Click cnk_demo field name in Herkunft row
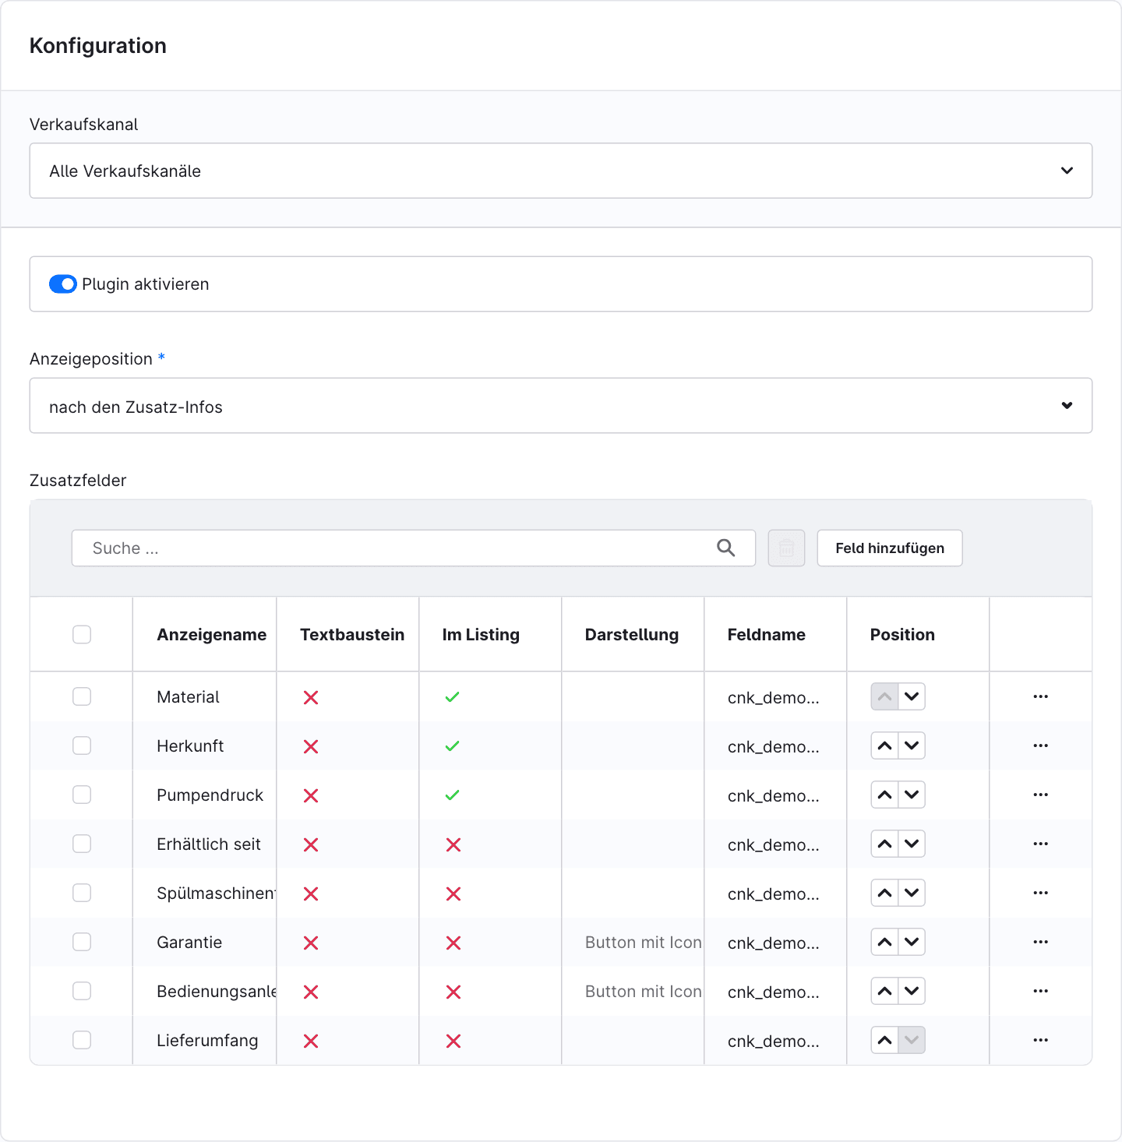The image size is (1122, 1142). [x=773, y=747]
